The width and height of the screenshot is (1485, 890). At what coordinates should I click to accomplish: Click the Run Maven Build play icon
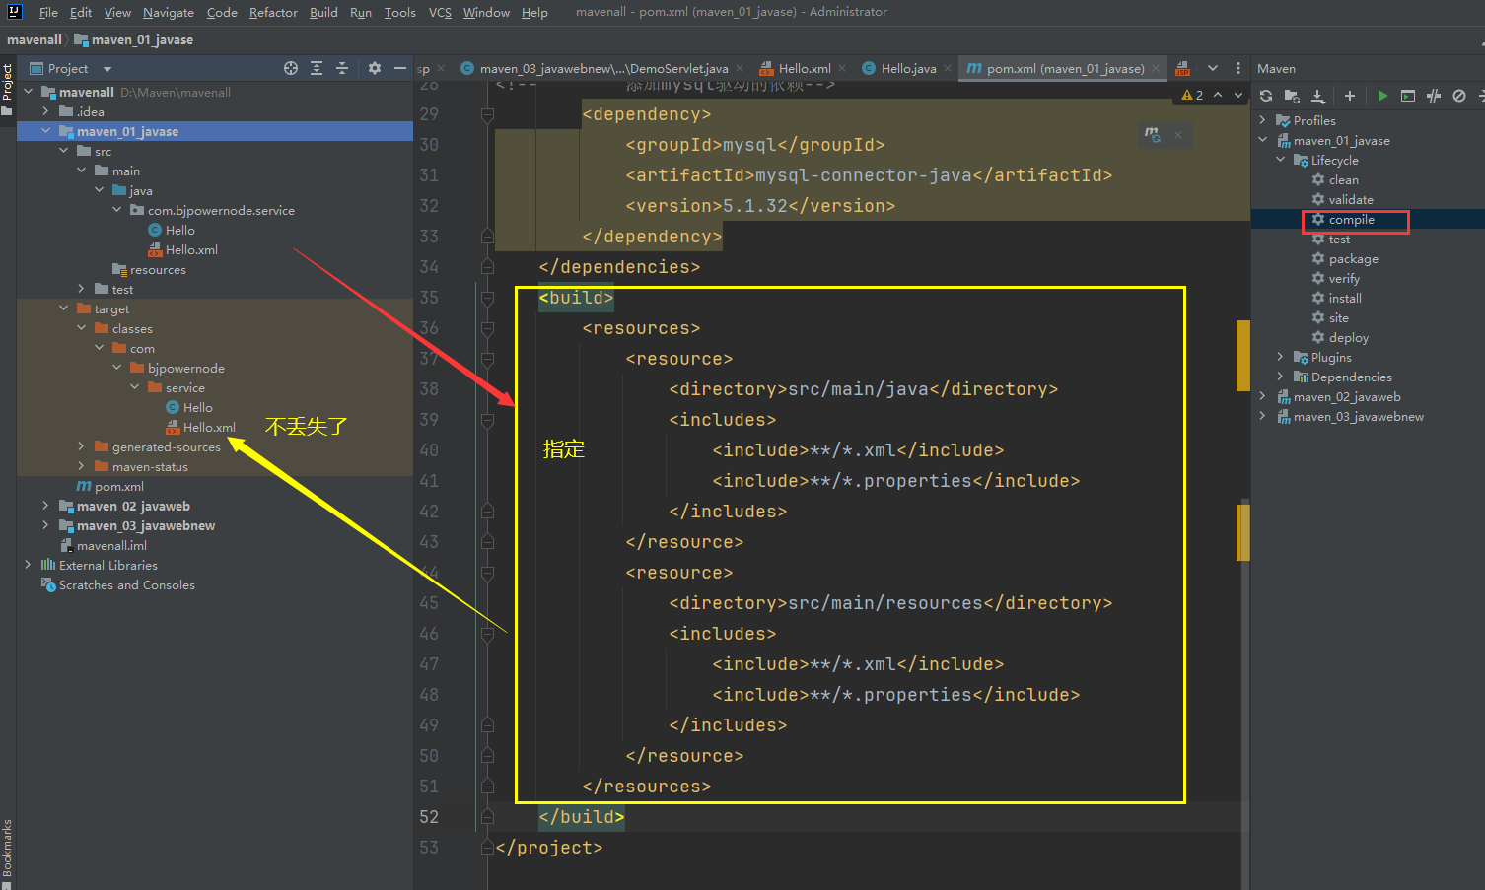click(1382, 96)
